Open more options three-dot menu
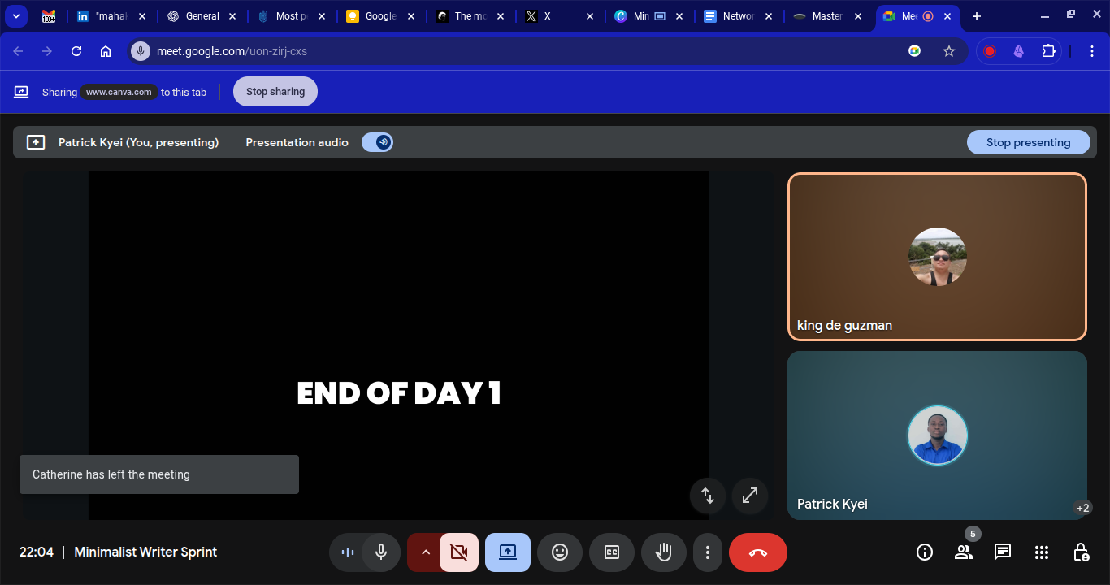1110x585 pixels. point(708,552)
